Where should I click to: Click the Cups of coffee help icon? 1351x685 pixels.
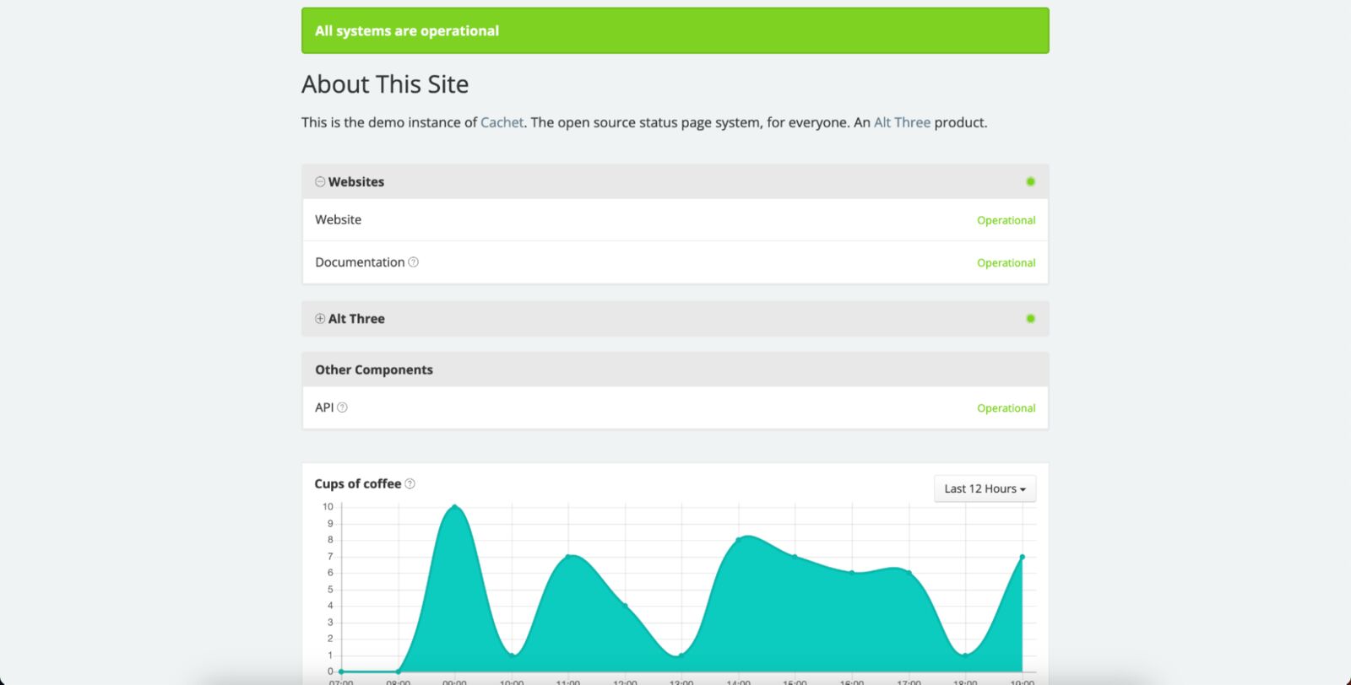coord(410,483)
